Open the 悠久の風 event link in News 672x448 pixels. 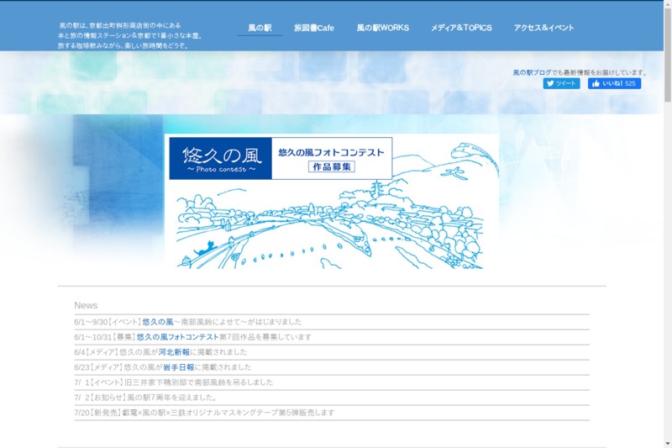pos(157,322)
